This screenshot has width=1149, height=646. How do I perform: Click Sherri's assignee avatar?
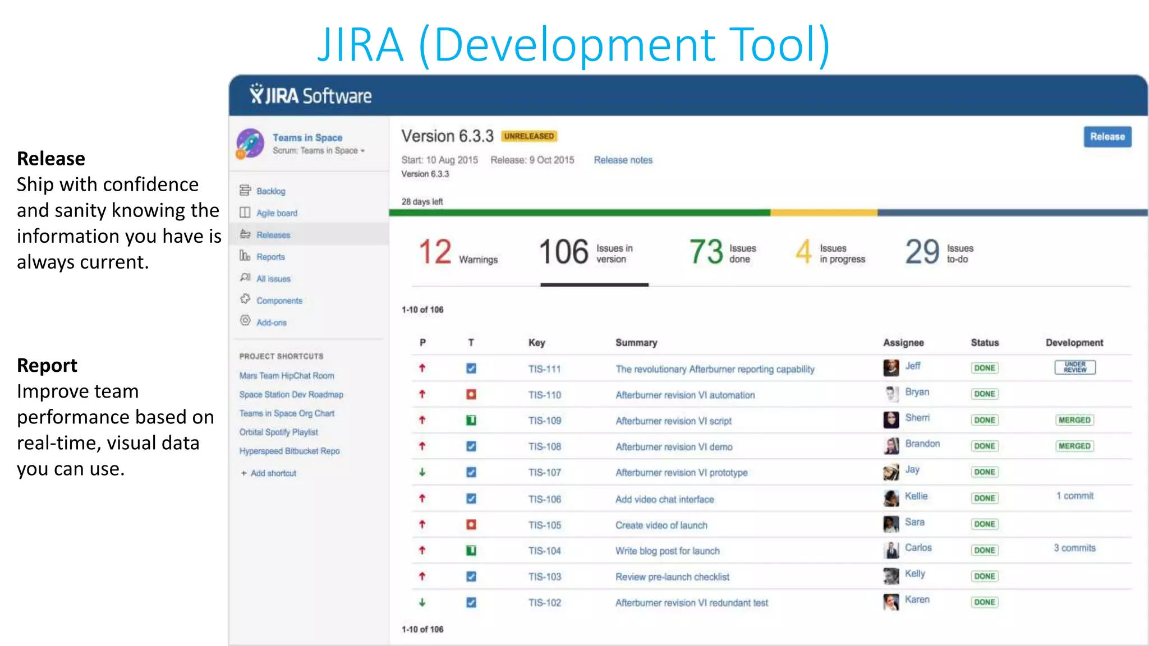(891, 420)
